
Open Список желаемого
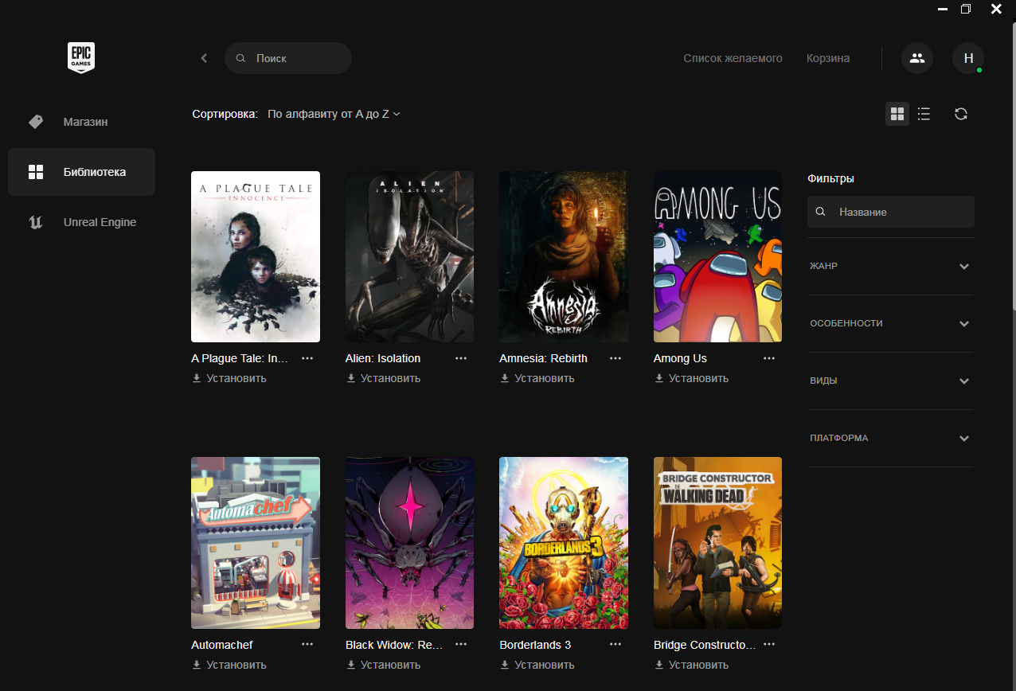click(733, 58)
